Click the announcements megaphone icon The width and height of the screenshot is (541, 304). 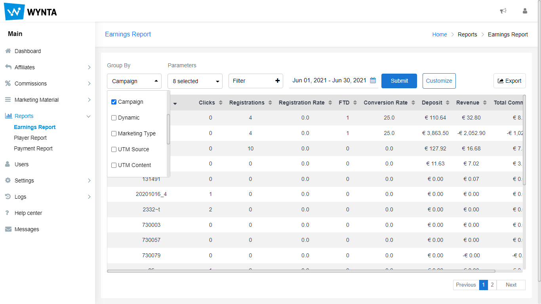503,11
